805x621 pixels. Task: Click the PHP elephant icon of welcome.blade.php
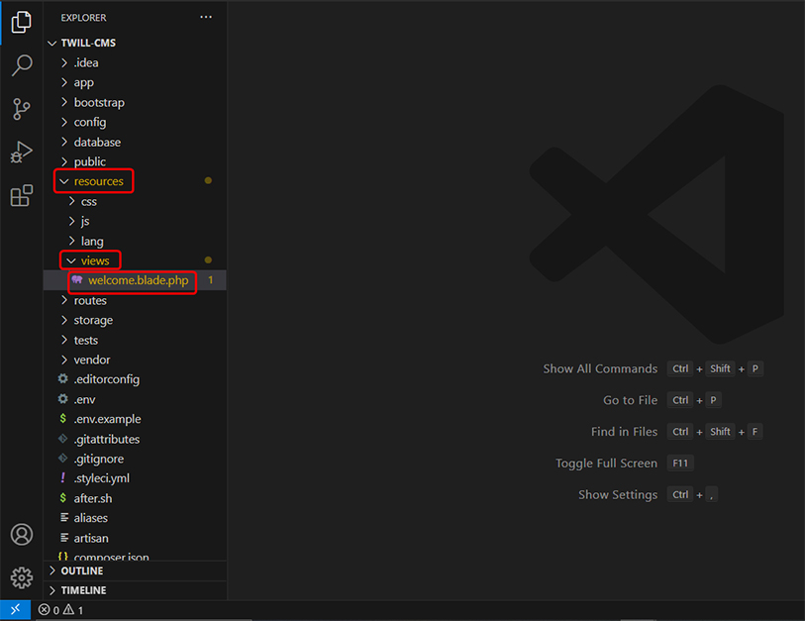[x=77, y=280]
